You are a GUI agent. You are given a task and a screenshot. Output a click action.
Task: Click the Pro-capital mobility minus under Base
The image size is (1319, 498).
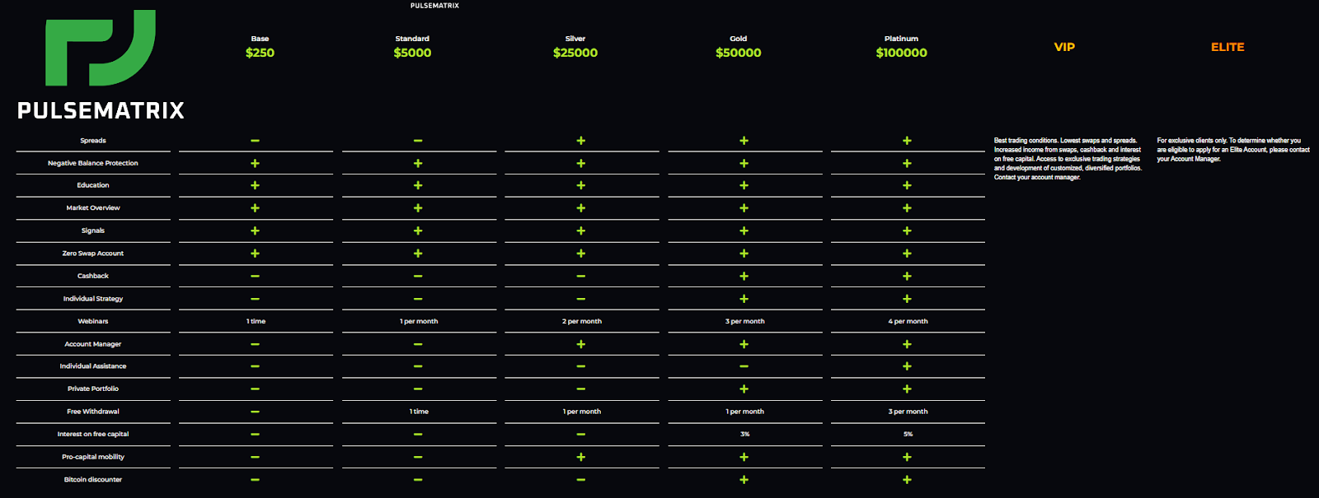coord(255,457)
